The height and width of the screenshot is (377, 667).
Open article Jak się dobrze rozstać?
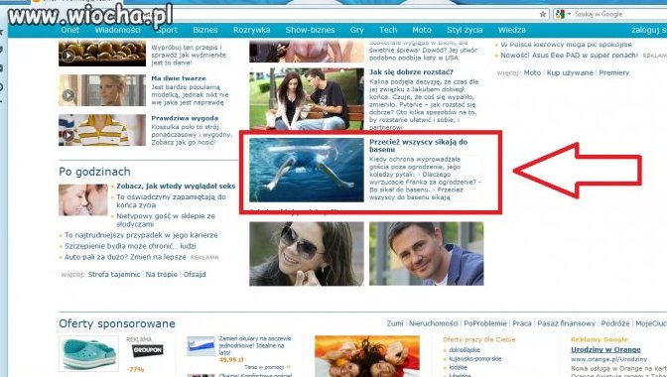pyautogui.click(x=411, y=71)
